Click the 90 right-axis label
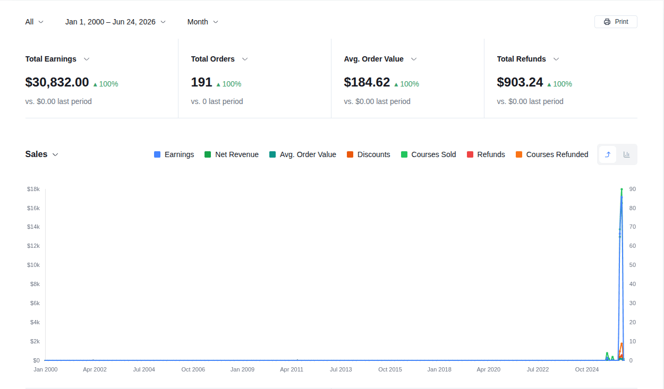The image size is (664, 389). pos(633,189)
